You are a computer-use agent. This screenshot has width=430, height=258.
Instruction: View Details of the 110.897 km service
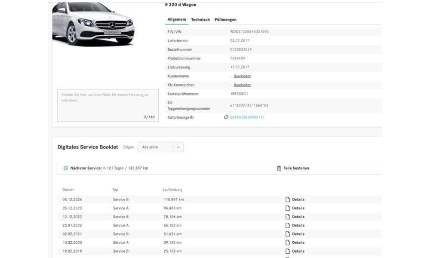click(298, 200)
